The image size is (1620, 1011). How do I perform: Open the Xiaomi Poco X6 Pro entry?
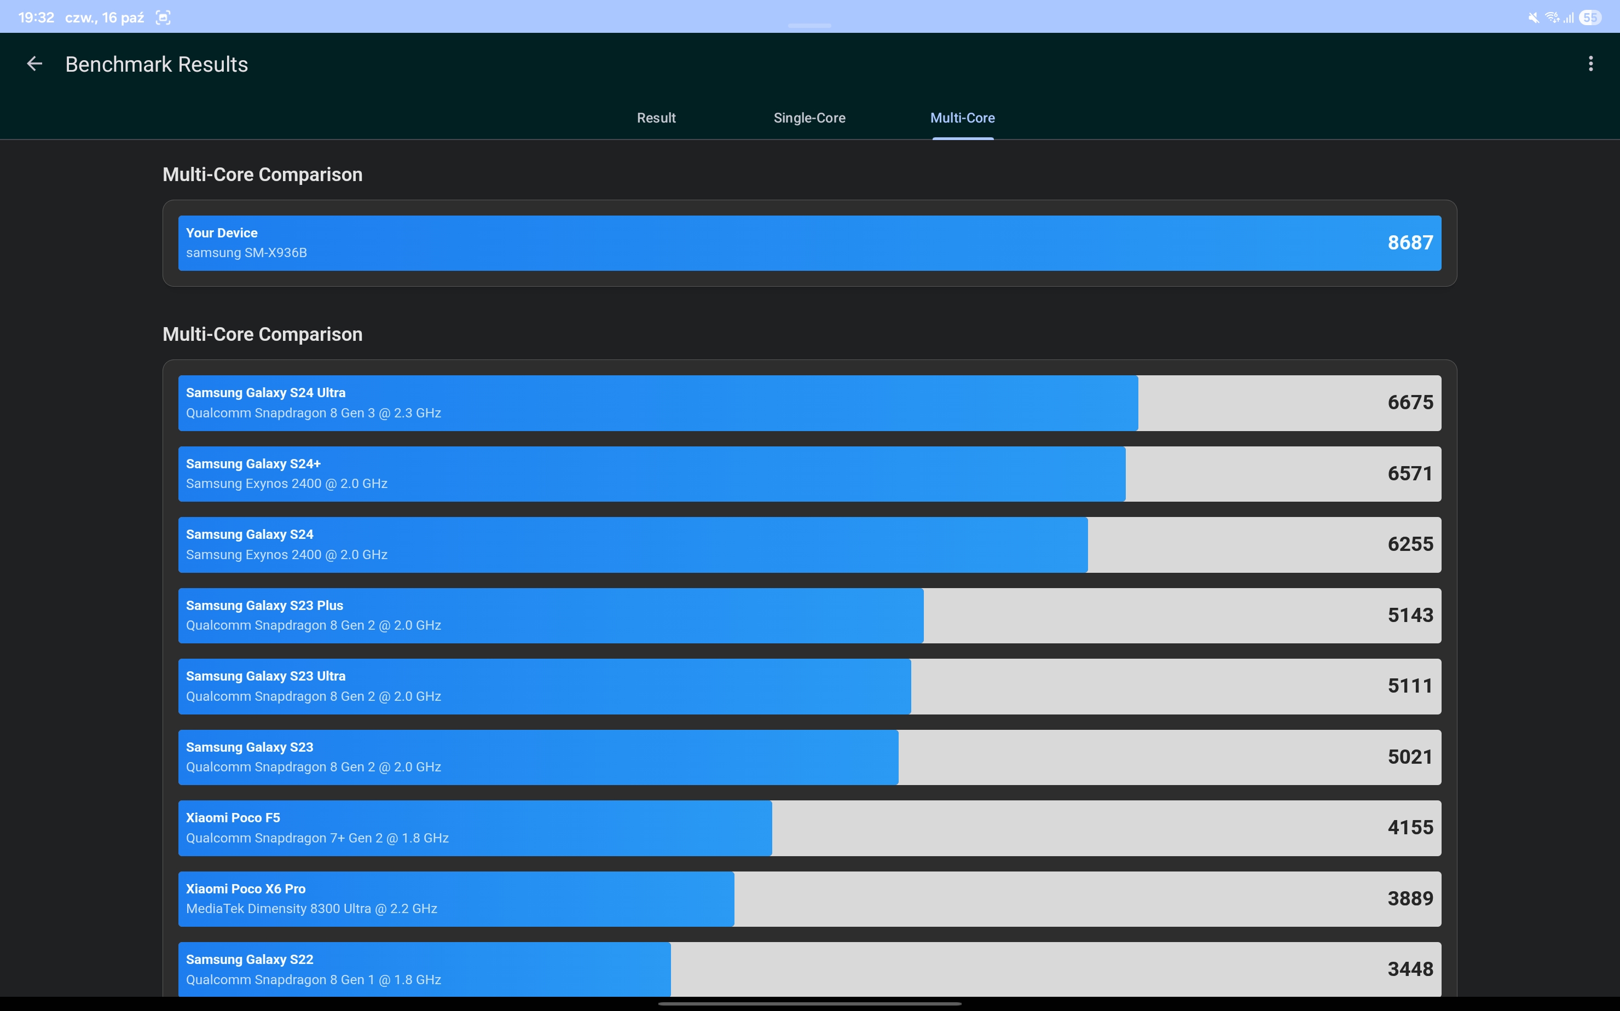(809, 899)
